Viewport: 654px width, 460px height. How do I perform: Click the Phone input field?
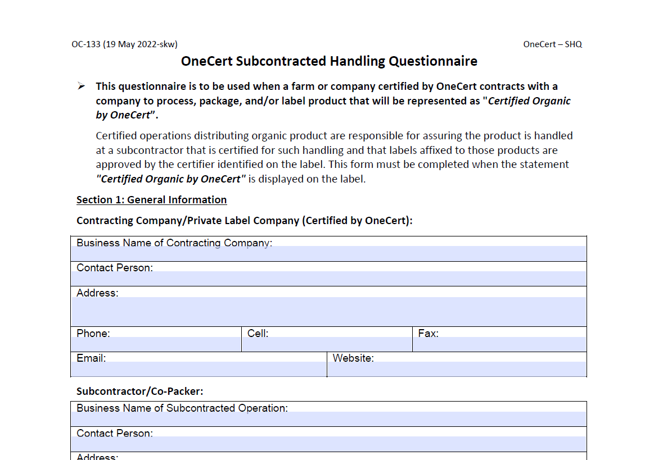156,344
